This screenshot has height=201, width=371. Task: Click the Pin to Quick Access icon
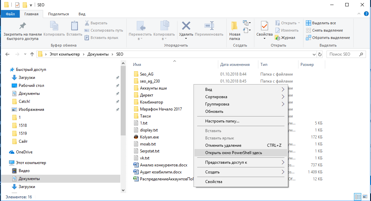[22, 26]
